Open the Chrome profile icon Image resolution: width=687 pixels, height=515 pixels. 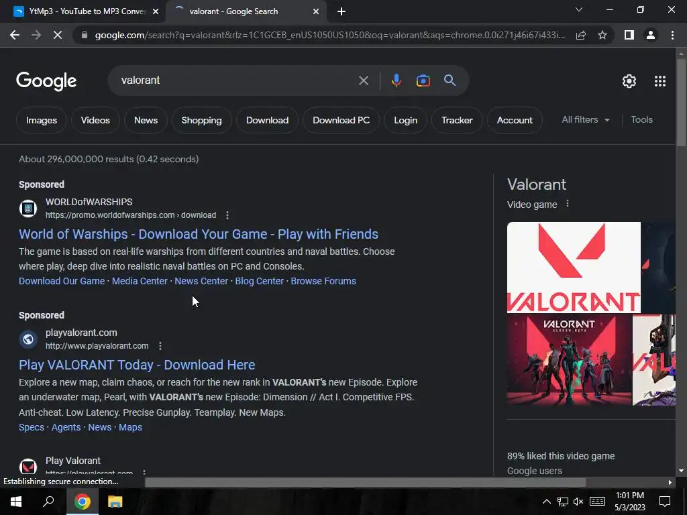tap(651, 35)
